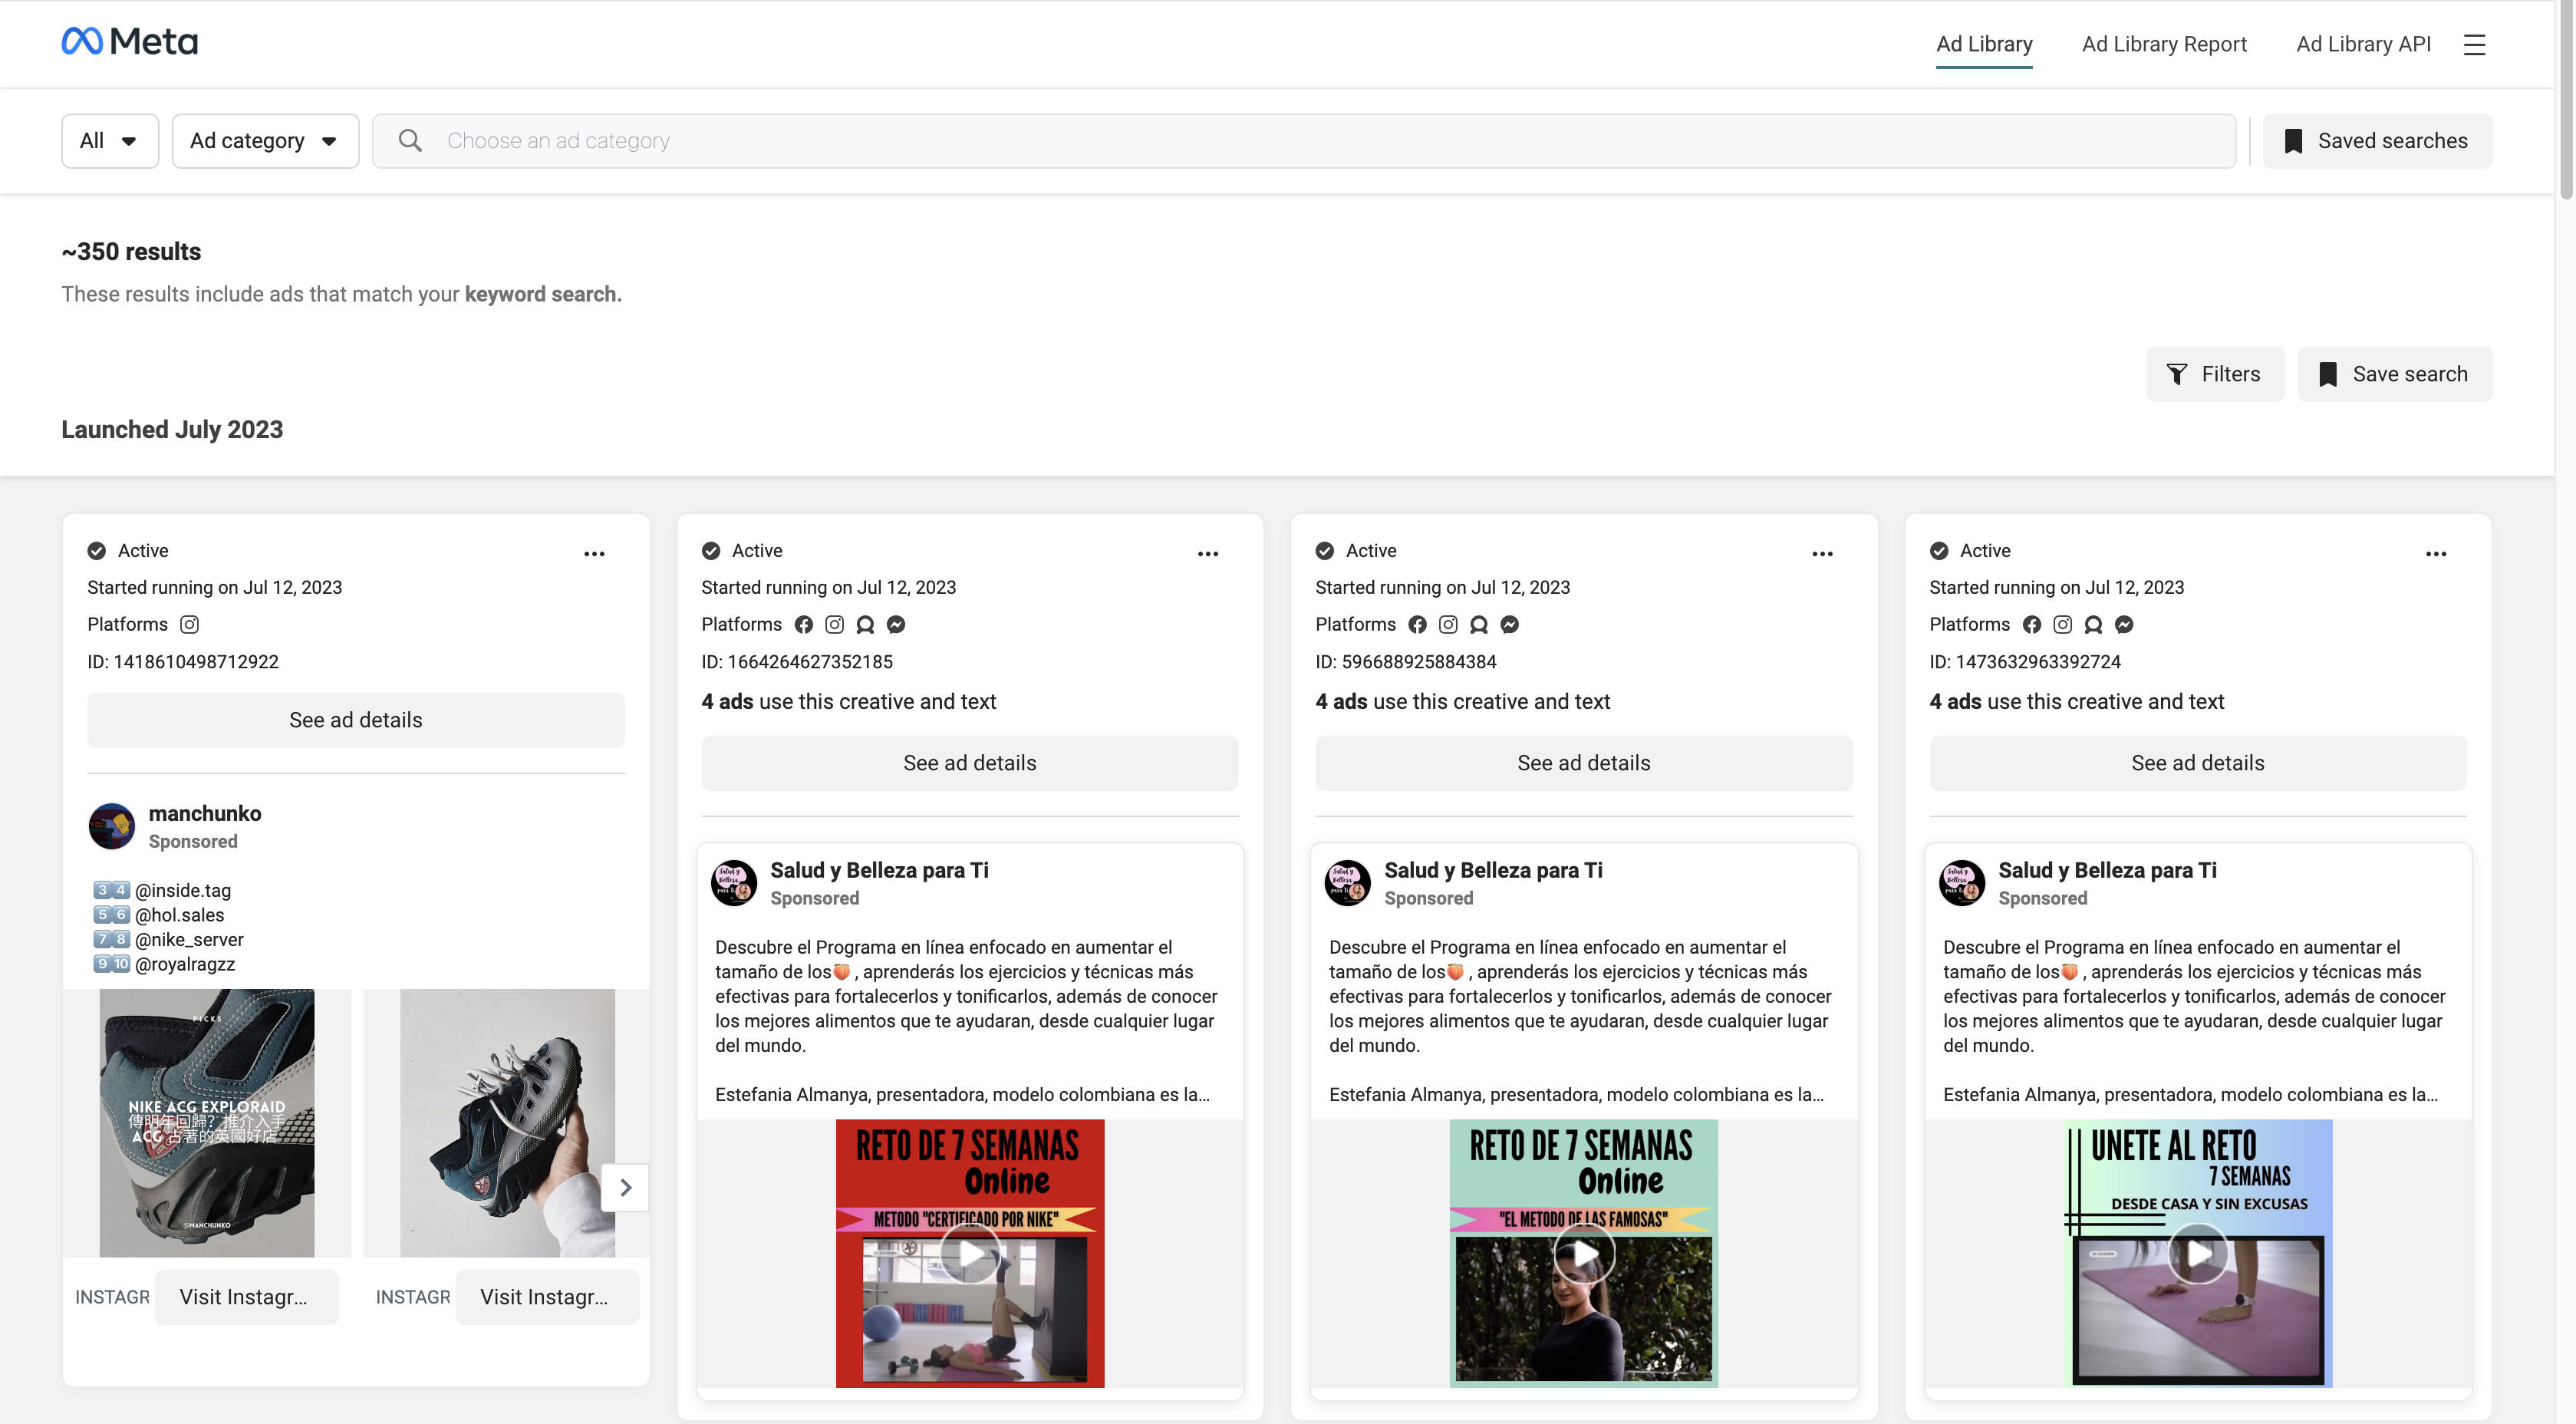See ad details for ad ID 1473632963392724

[x=2197, y=763]
